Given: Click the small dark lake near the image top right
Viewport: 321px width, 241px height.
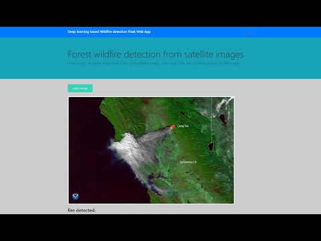Looking at the screenshot, I should point(223,119).
